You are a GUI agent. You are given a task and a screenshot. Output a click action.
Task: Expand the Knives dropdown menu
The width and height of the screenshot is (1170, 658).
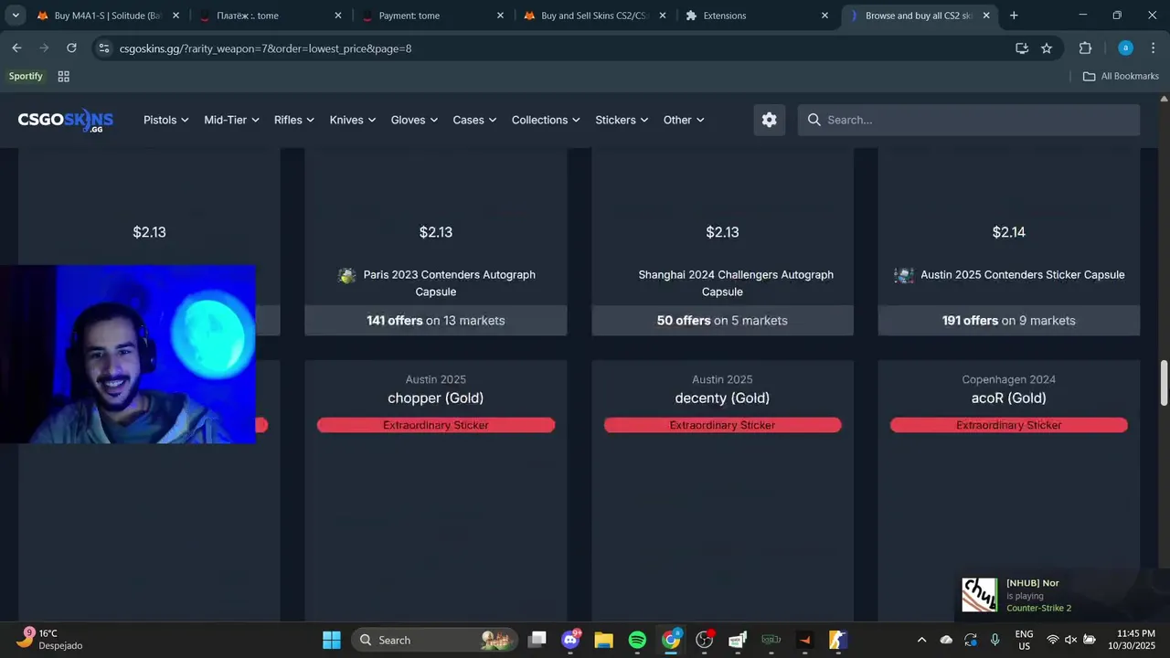click(x=353, y=120)
